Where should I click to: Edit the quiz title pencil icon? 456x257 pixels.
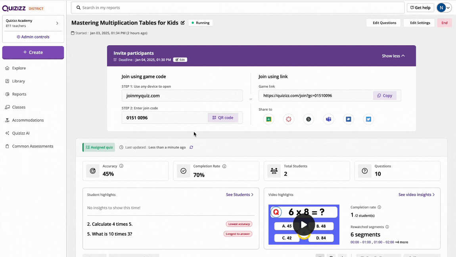pos(183,23)
